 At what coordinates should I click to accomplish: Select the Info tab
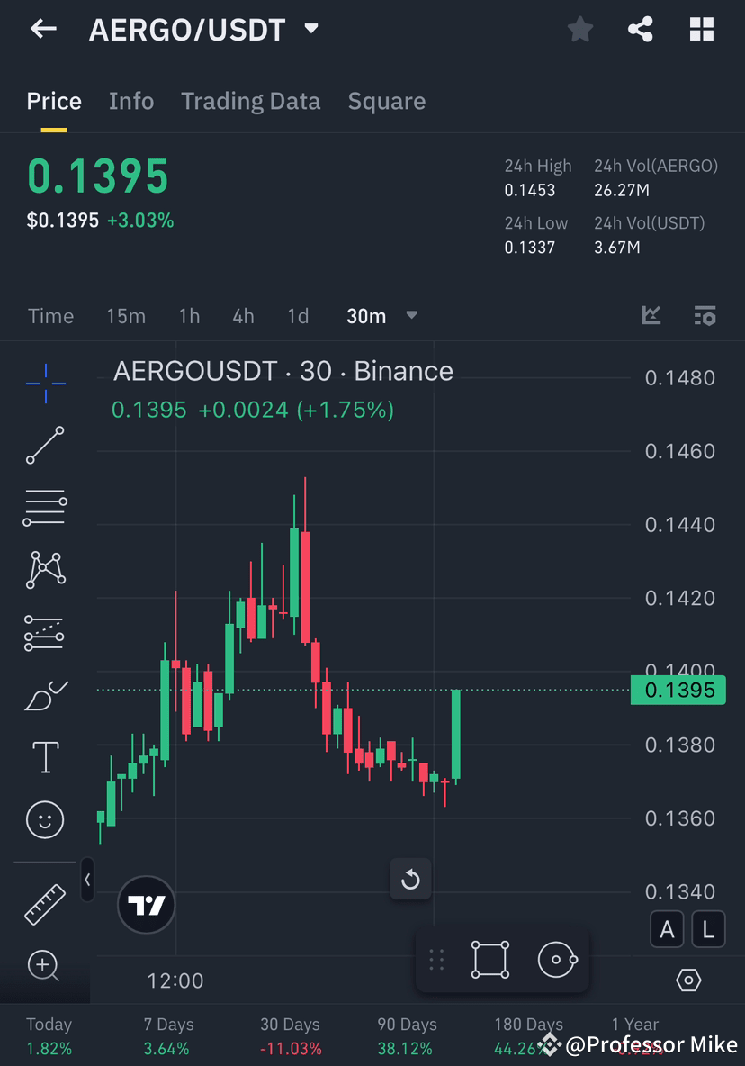click(x=131, y=101)
